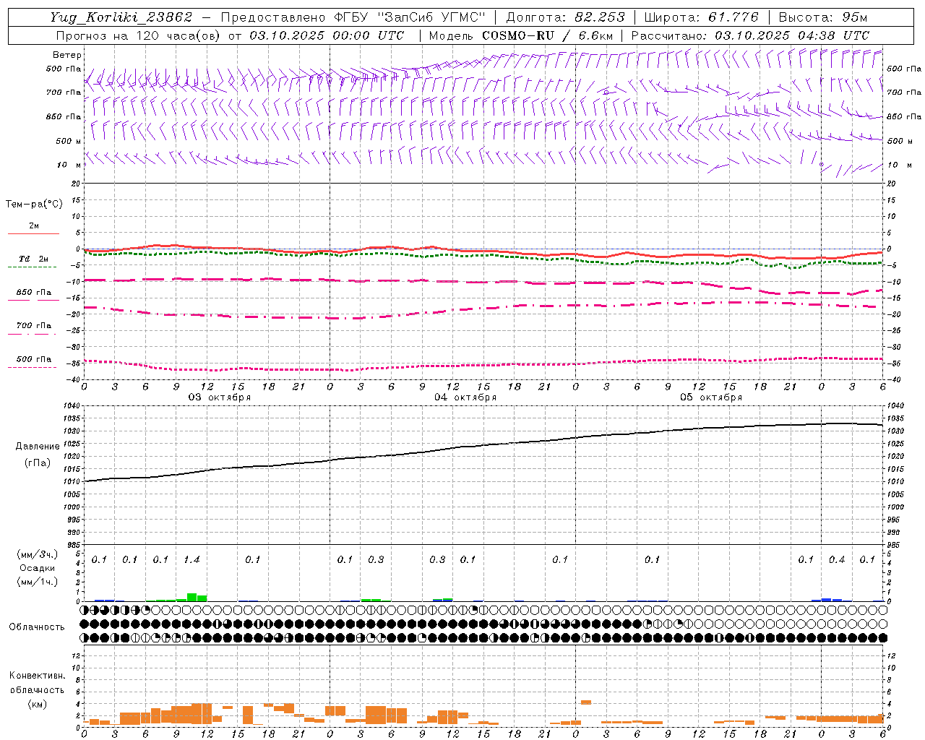The width and height of the screenshot is (925, 740).
Task: Click the Рассчитано: 03.10.2025 04:38 UTC timestamp
Action: [750, 35]
